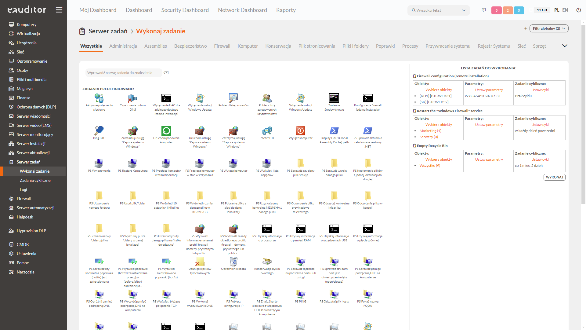Open 'Hyprovision DLP' sidebar item
Screen dimensions: 586x330
coord(31,231)
